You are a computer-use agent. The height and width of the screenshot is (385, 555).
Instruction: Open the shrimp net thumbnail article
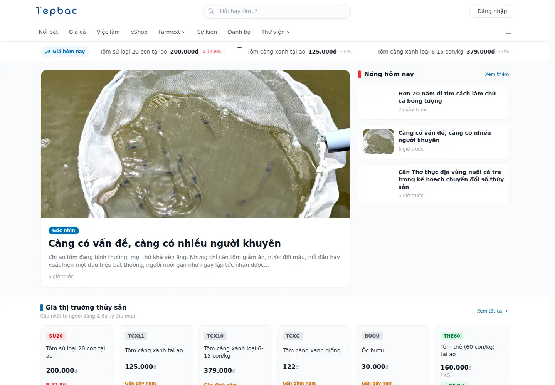(x=378, y=142)
